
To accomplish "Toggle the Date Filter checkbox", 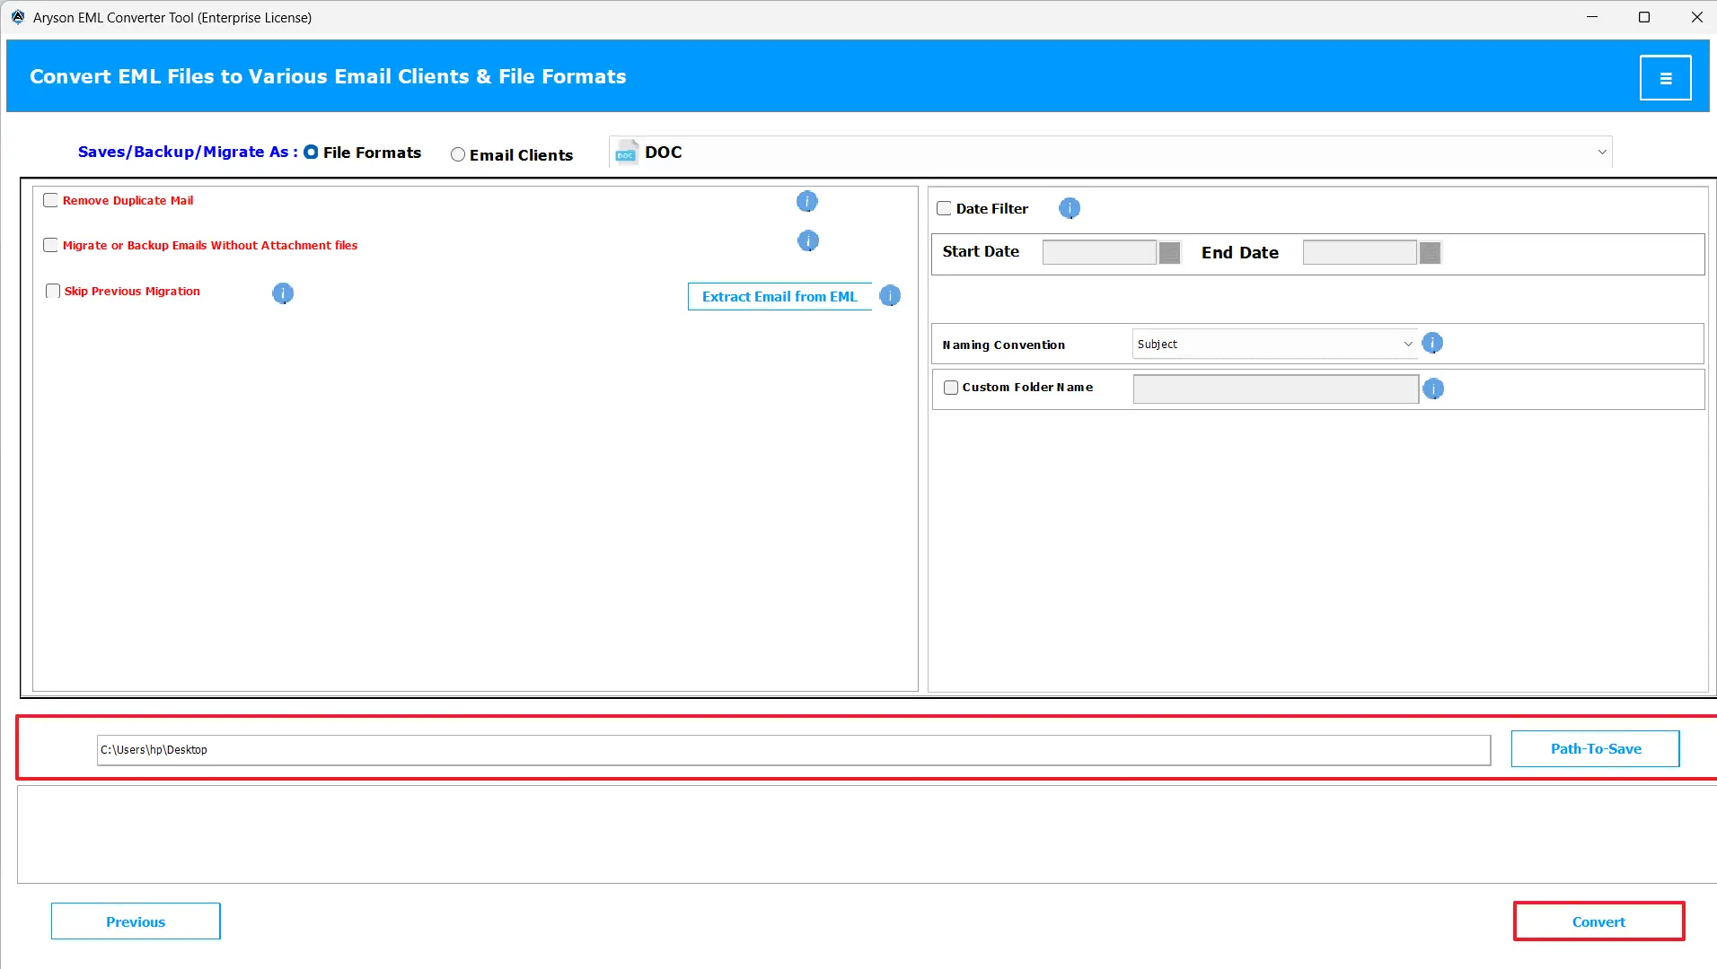I will point(944,209).
